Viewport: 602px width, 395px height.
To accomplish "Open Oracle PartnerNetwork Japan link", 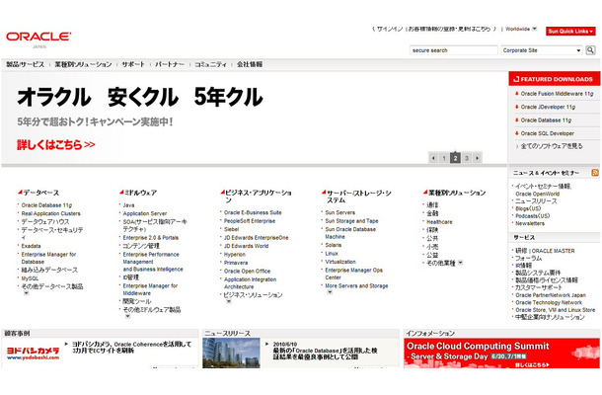I will 551,295.
